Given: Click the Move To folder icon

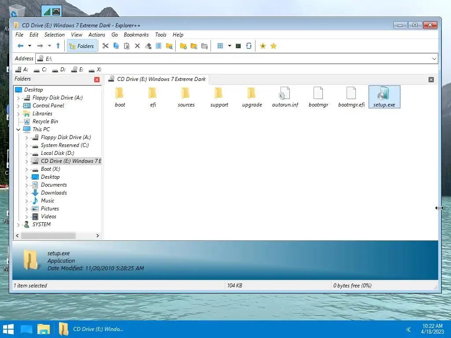Looking at the screenshot, I should tap(204, 46).
